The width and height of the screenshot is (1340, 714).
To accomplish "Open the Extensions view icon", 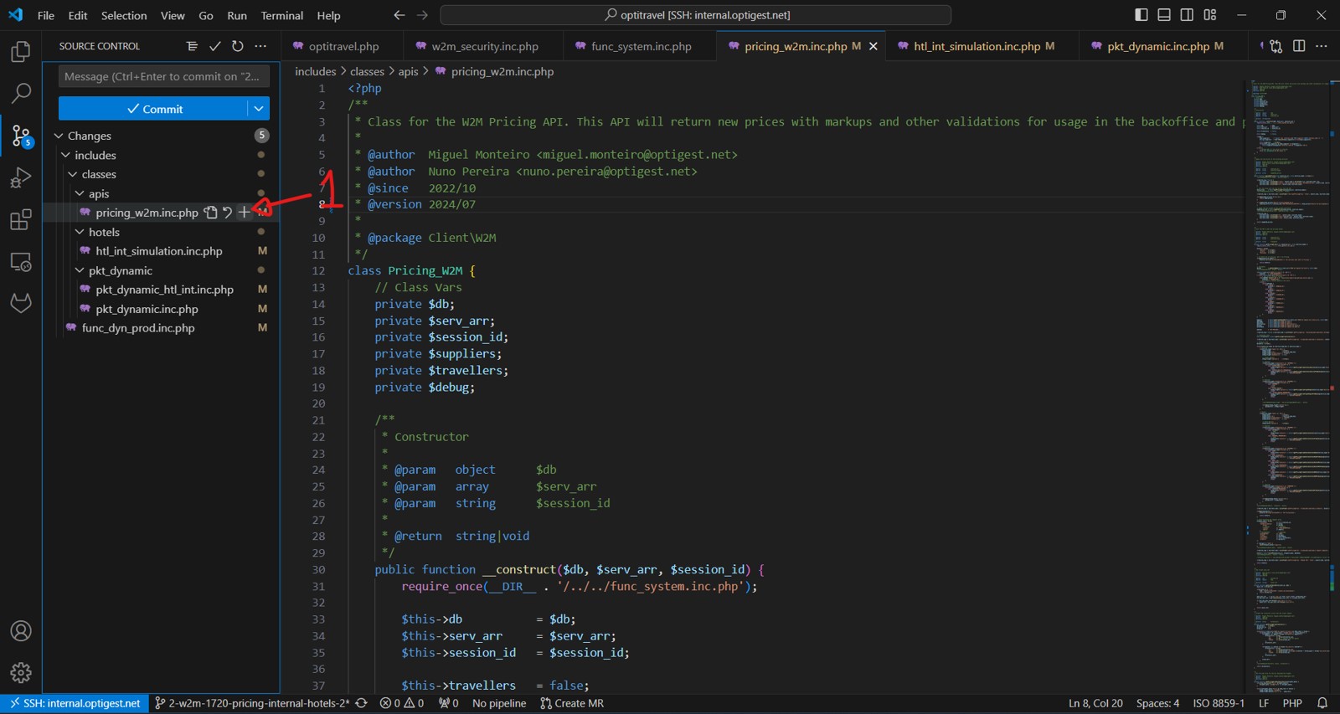I will [x=21, y=220].
